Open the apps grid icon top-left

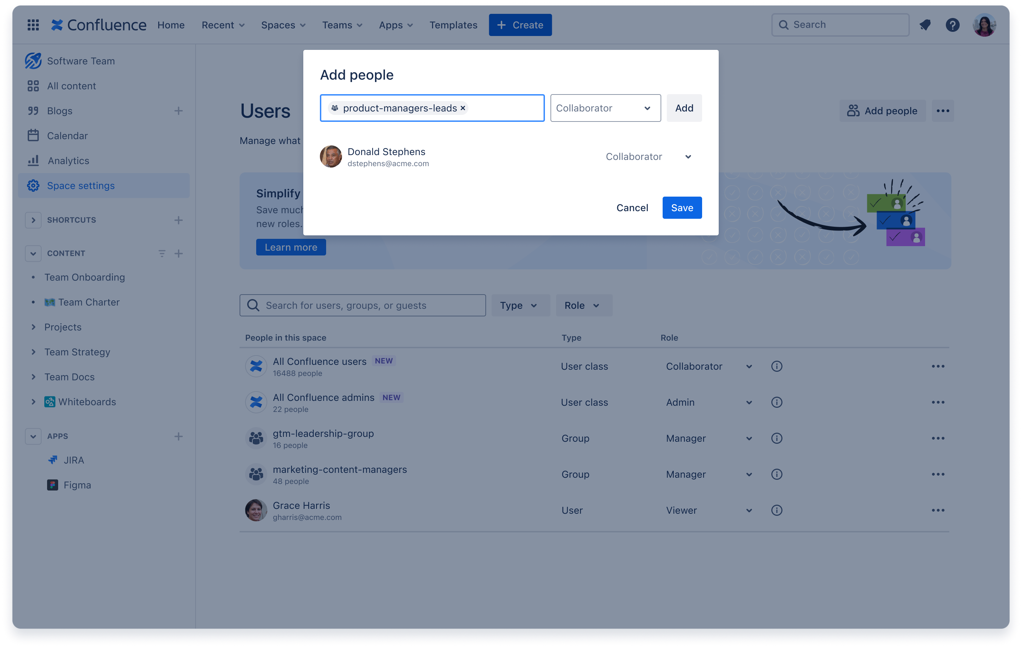click(33, 25)
